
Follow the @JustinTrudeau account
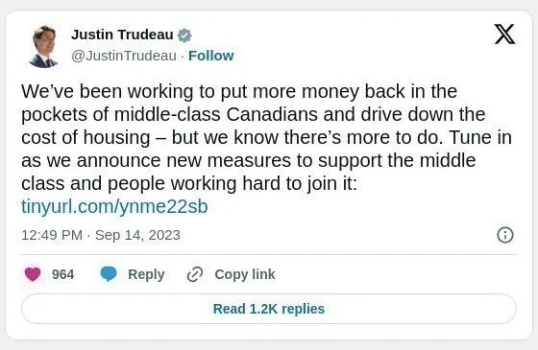(211, 56)
